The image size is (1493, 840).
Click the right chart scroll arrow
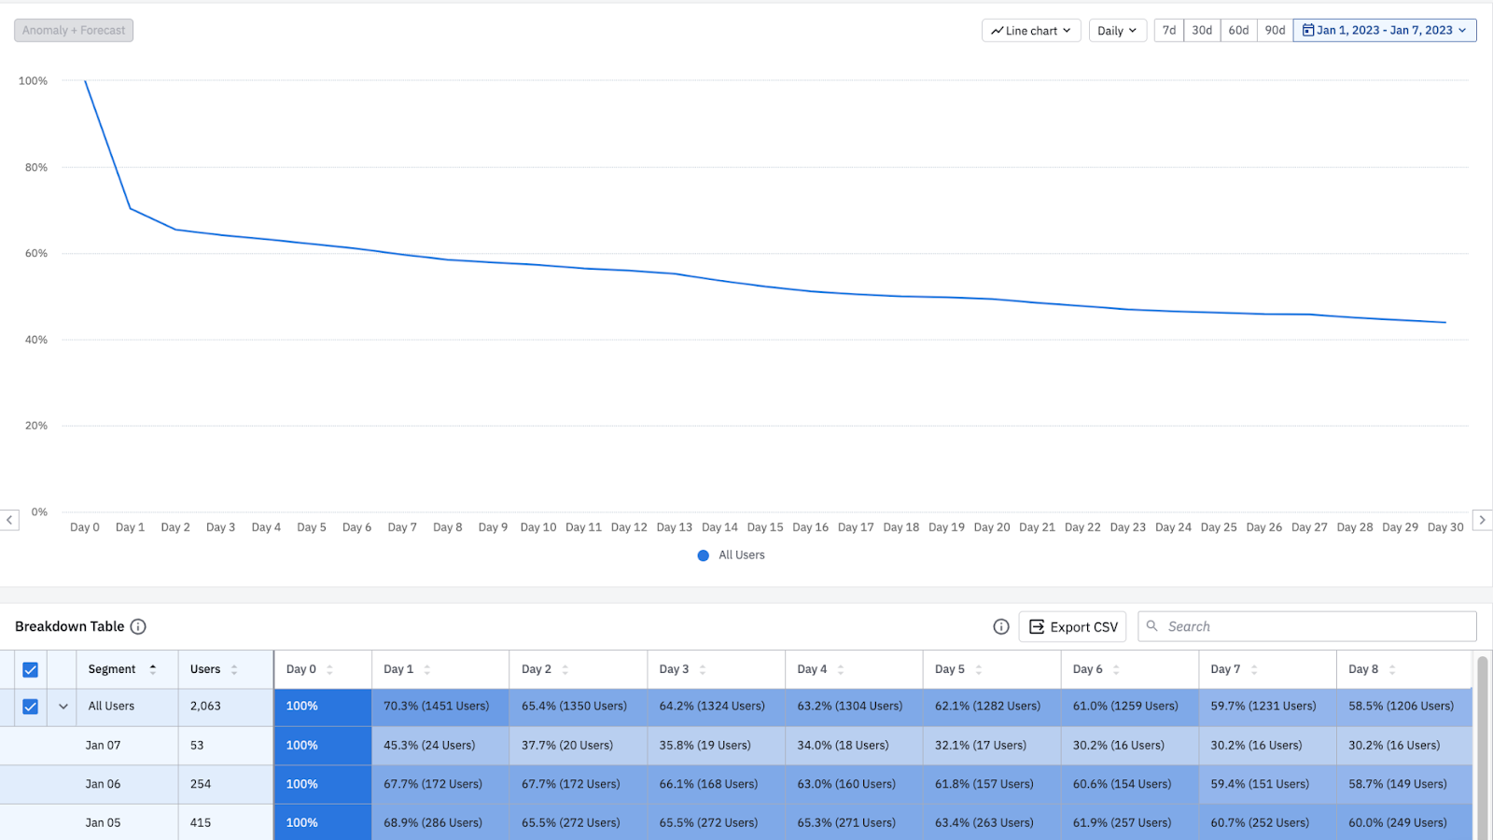1482,520
